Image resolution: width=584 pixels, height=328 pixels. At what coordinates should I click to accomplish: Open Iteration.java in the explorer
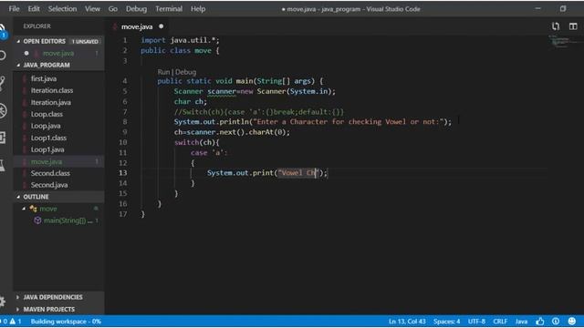pyautogui.click(x=51, y=102)
